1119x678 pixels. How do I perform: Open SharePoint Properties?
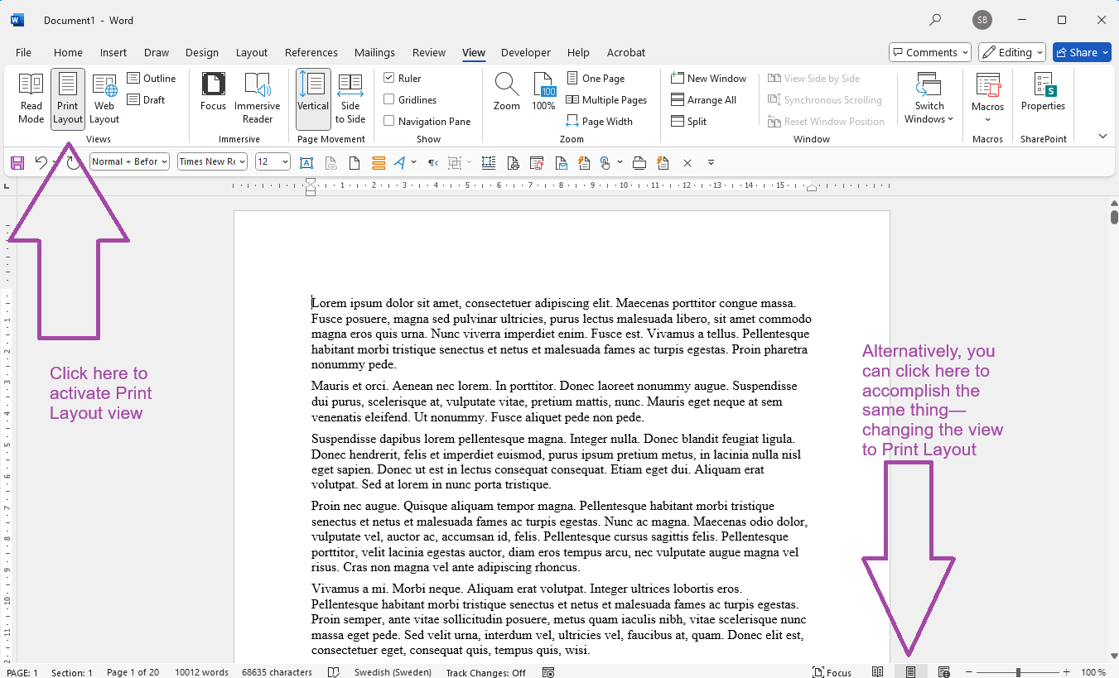(1043, 92)
